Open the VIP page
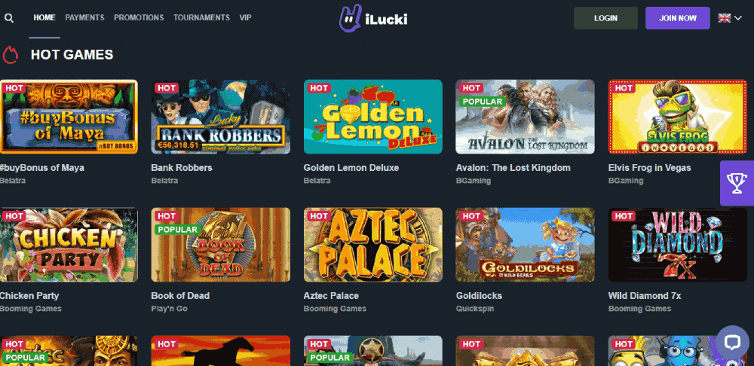 (245, 18)
